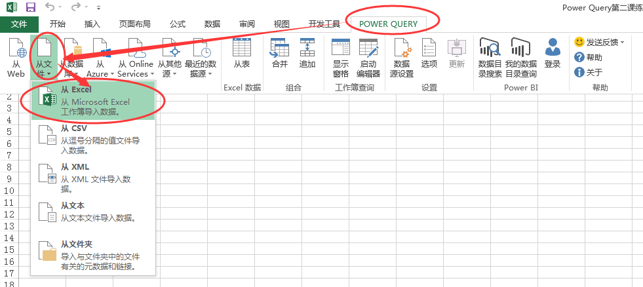Select From Folder (从文件夹) menu entry

click(x=93, y=255)
